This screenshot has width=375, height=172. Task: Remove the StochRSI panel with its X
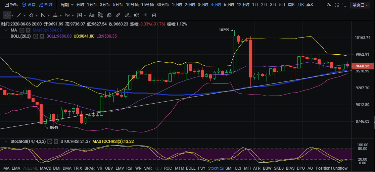pyautogui.click(x=56, y=141)
